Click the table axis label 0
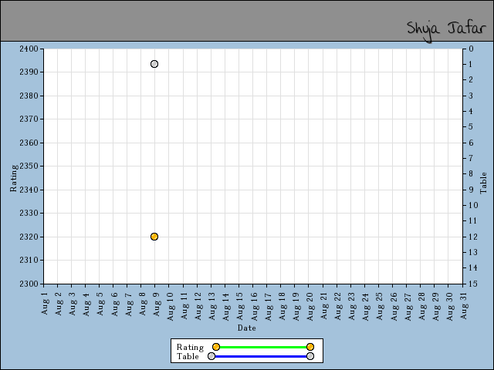 tap(471, 49)
